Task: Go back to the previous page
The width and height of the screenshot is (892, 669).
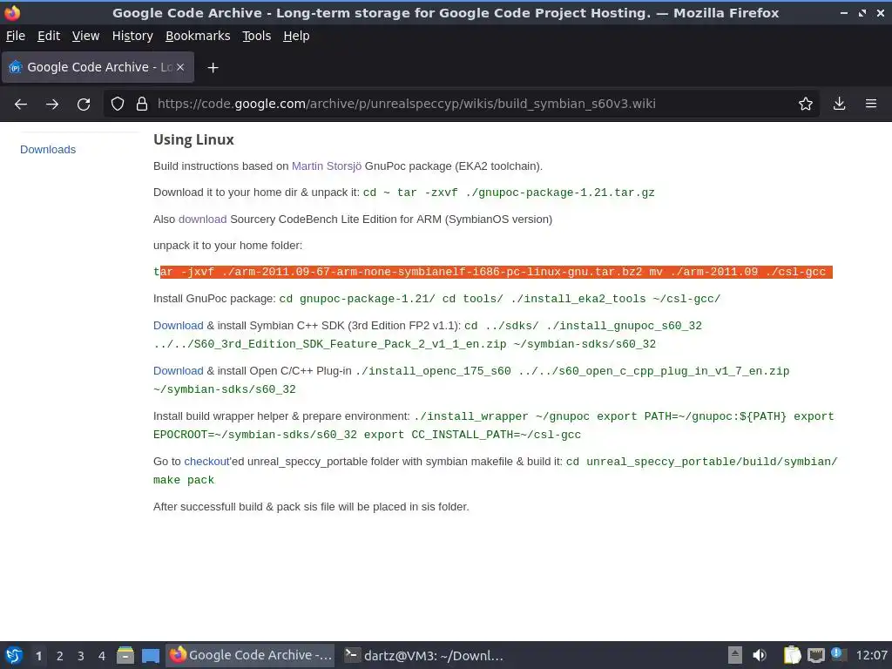Action: tap(21, 104)
